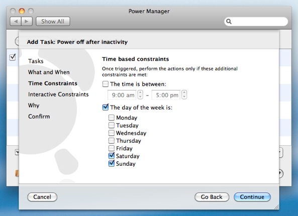Click the 'Add Task: Power off after inactivity' title
Screen dimensions: 298x216
[77, 42]
